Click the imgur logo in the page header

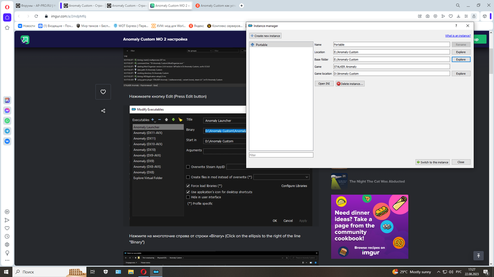[25, 40]
